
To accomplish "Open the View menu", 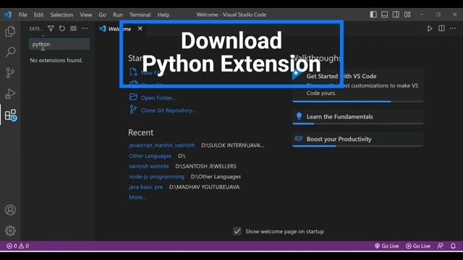I will point(85,14).
